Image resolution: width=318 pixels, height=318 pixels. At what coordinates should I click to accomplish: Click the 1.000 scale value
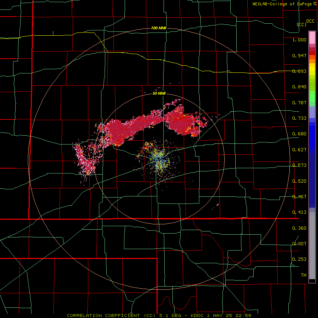(x=299, y=40)
